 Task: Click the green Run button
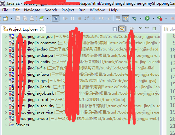tap(147, 18)
